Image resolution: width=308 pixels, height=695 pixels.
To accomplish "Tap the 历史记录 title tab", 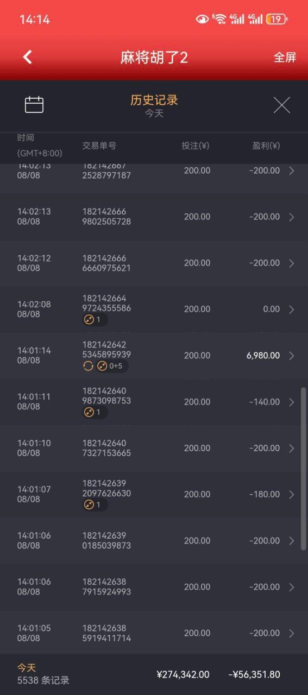I will pyautogui.click(x=154, y=100).
